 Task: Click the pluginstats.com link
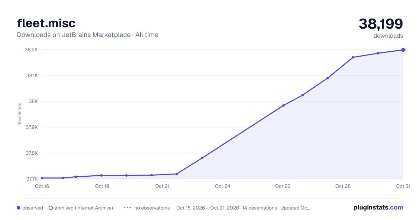coord(378,207)
